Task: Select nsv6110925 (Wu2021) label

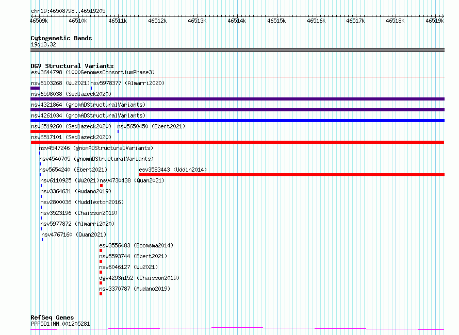Action: point(70,180)
